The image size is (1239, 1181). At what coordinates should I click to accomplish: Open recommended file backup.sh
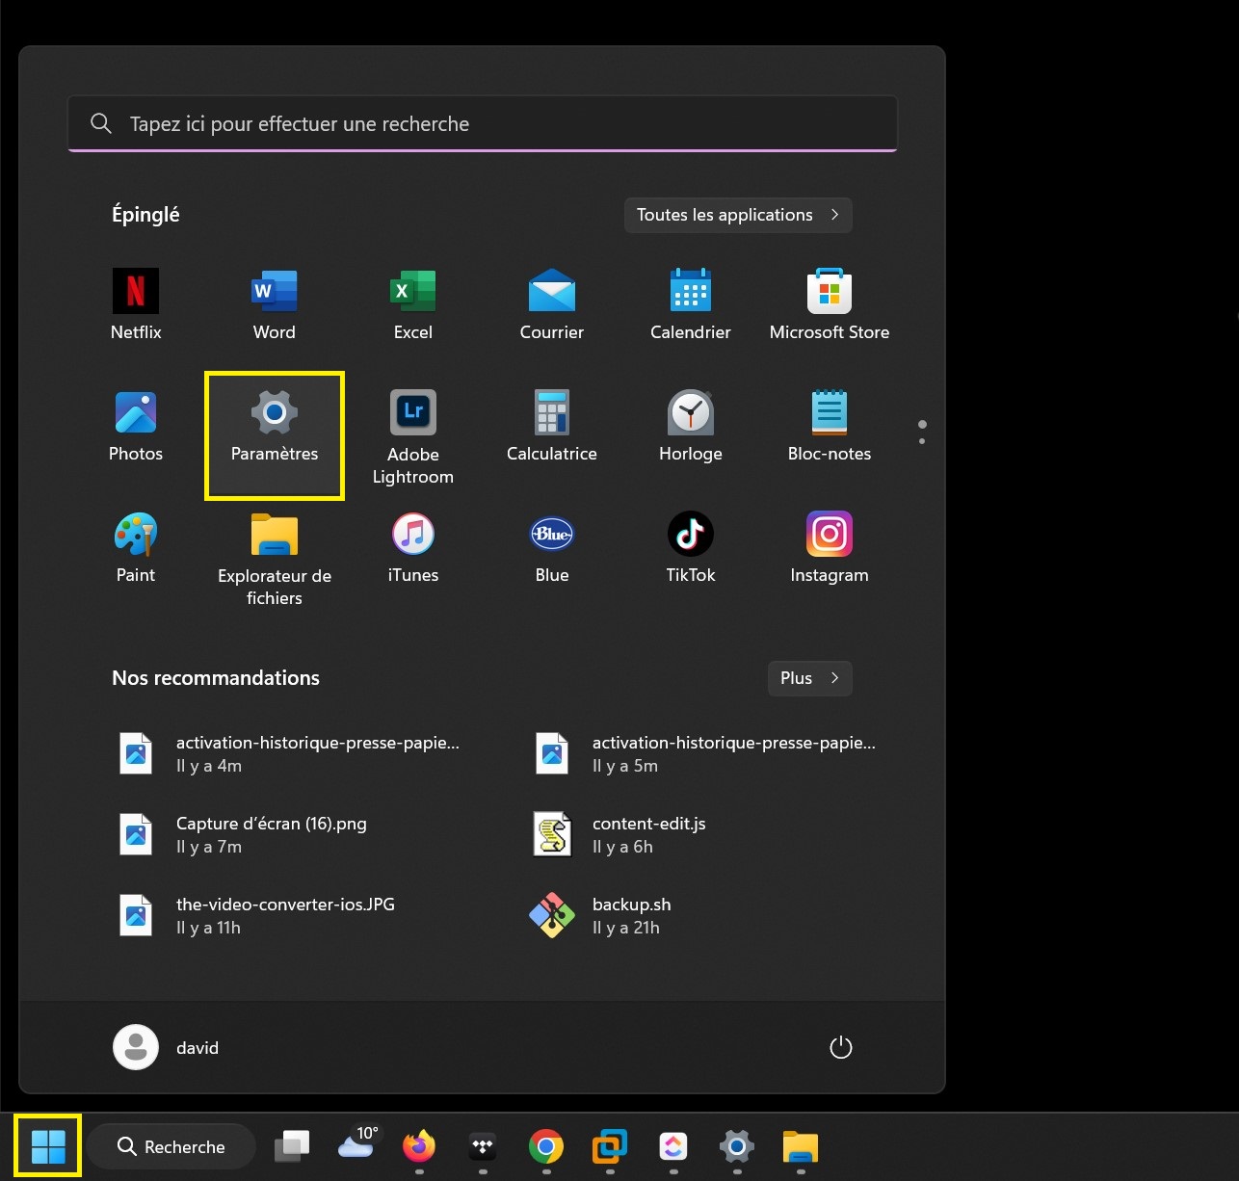(631, 915)
